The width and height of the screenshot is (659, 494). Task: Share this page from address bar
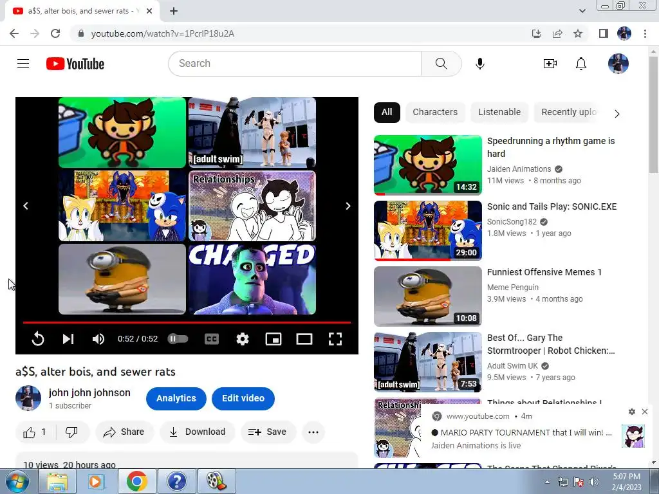pyautogui.click(x=557, y=33)
